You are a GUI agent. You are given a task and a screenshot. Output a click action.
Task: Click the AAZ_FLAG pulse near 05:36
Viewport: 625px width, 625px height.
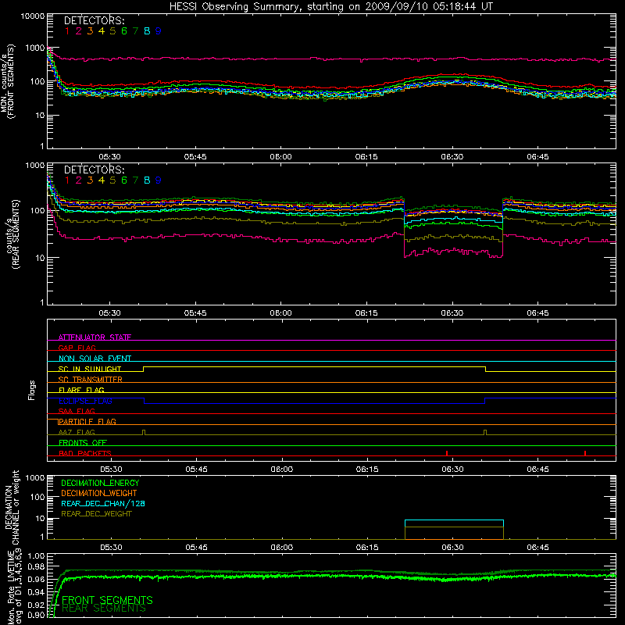point(144,433)
